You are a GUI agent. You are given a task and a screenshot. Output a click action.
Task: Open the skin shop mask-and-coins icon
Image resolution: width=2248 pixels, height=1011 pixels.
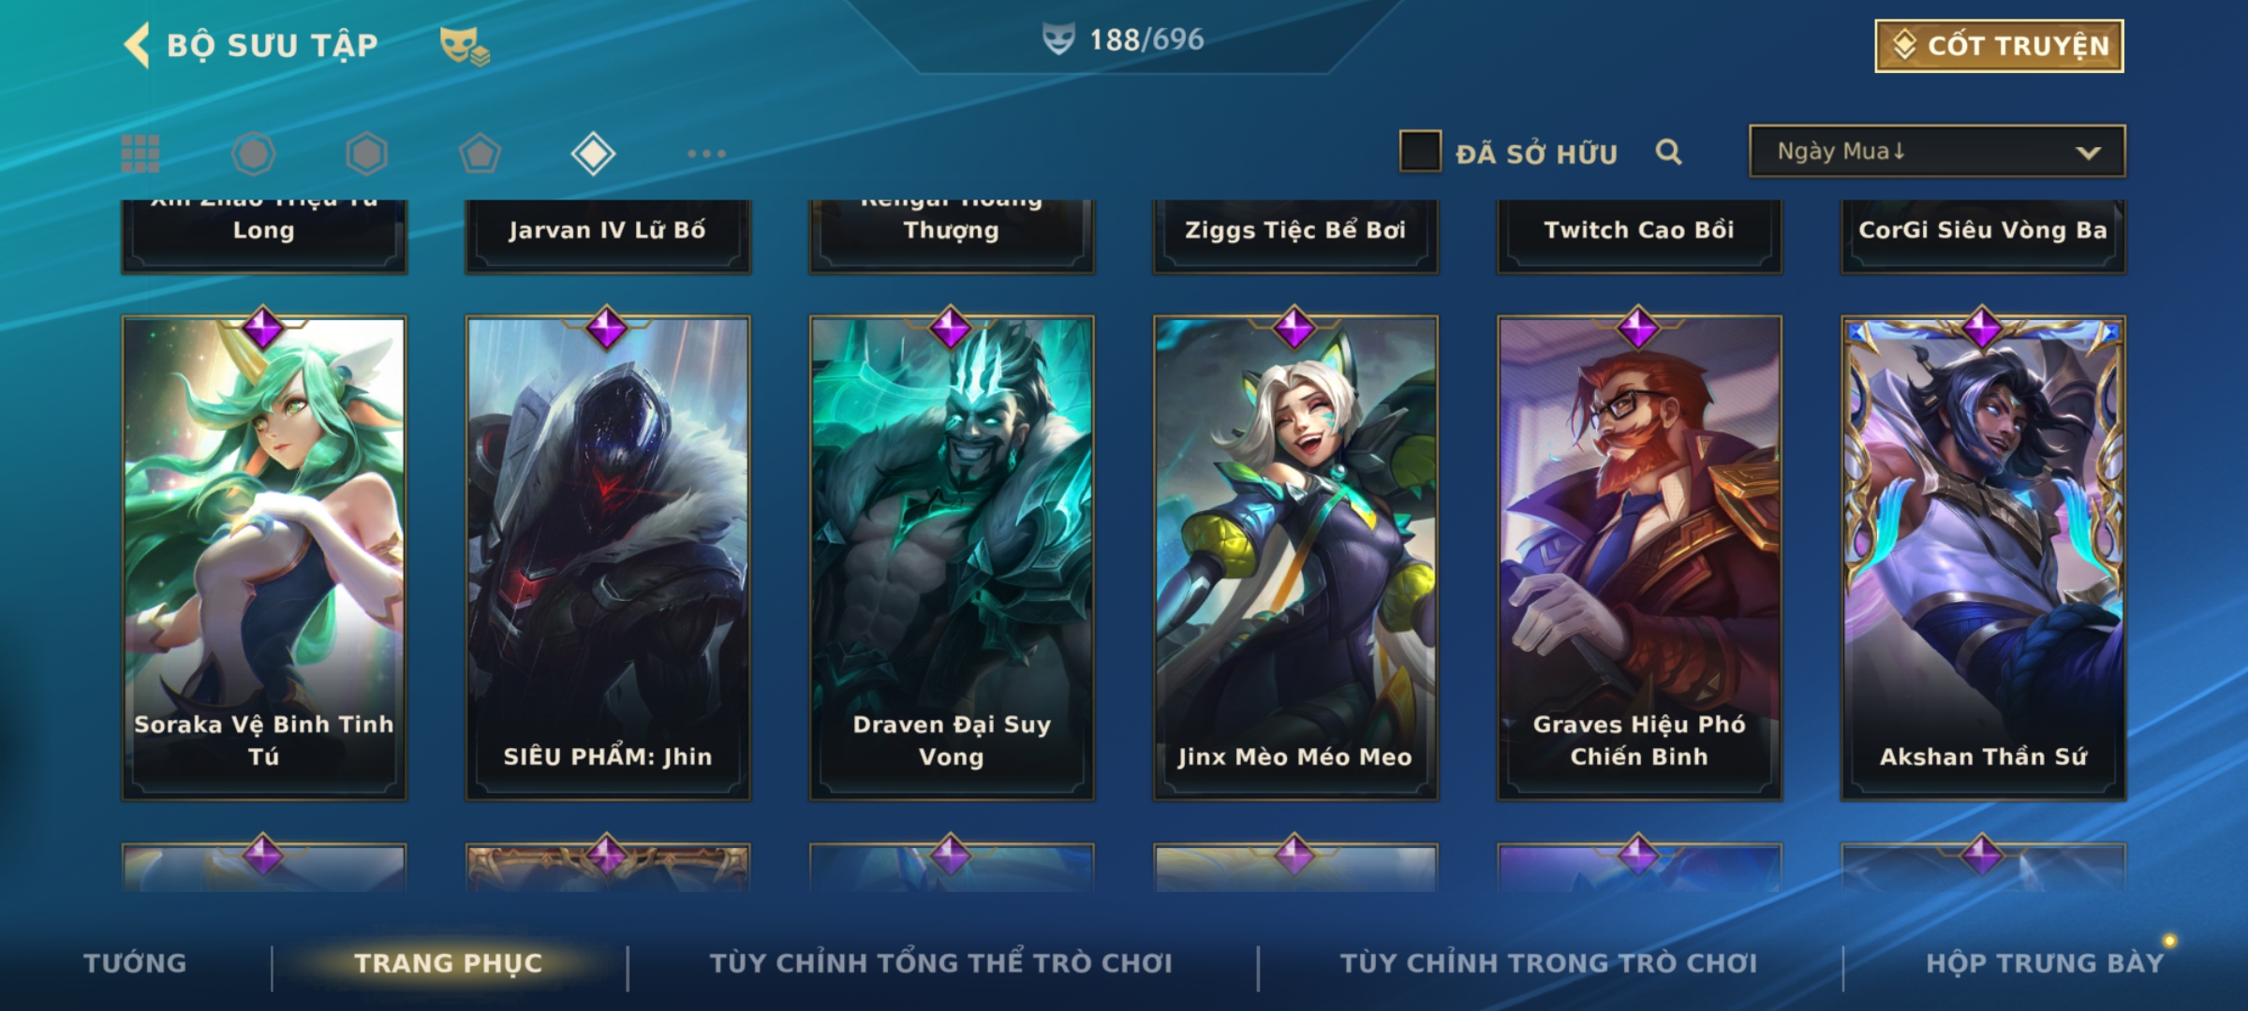(x=465, y=46)
